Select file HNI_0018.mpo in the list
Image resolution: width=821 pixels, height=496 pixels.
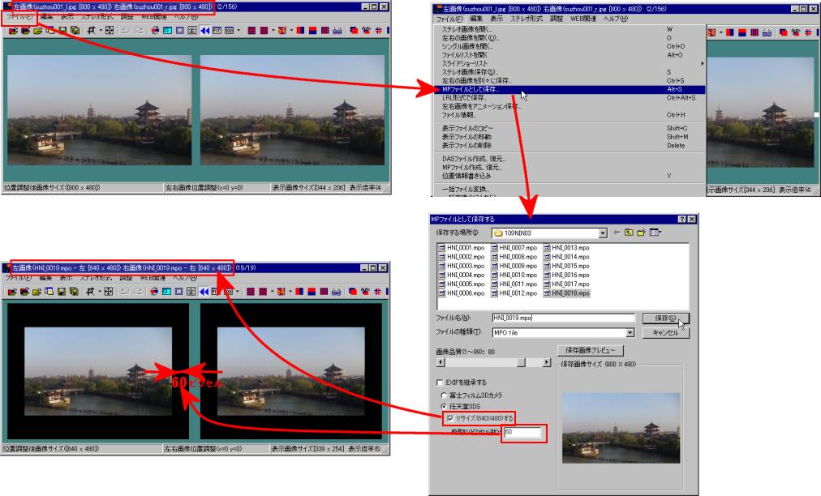click(x=566, y=293)
